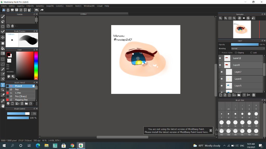Rotate the canvas left in the Navigator
Image resolution: width=266 pixels, height=149 pixels.
[x=239, y=18]
